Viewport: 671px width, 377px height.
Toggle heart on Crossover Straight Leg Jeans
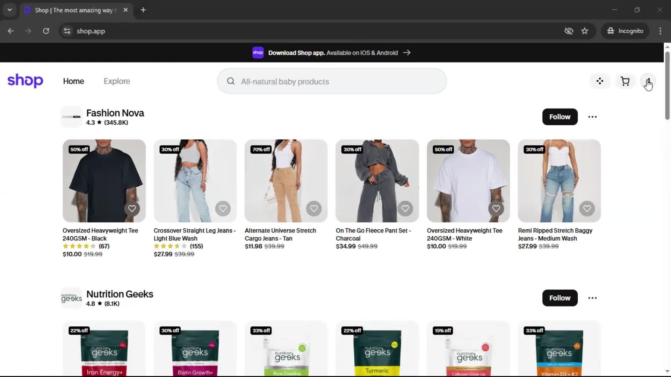click(223, 209)
